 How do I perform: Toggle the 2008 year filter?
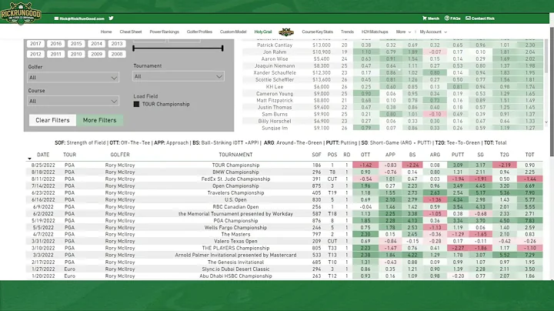[x=117, y=54]
